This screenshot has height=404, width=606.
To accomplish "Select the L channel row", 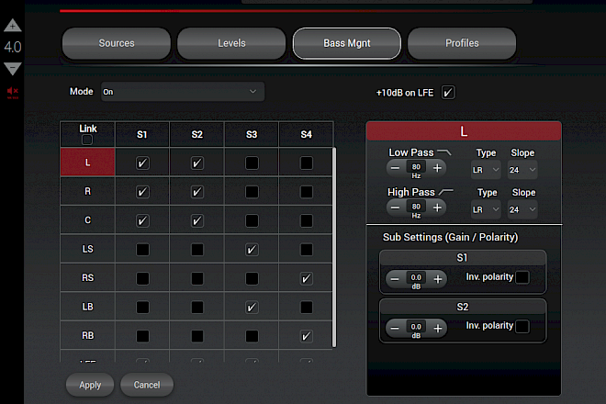I will [x=88, y=163].
